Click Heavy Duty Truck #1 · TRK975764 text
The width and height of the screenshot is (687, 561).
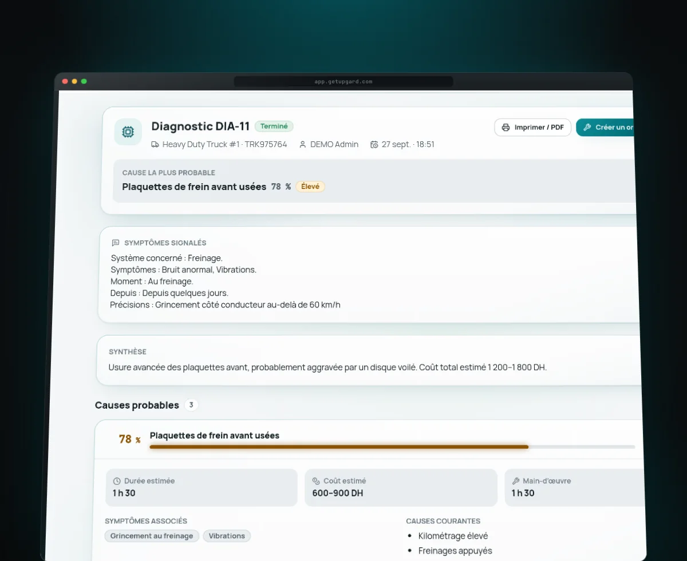(x=224, y=144)
